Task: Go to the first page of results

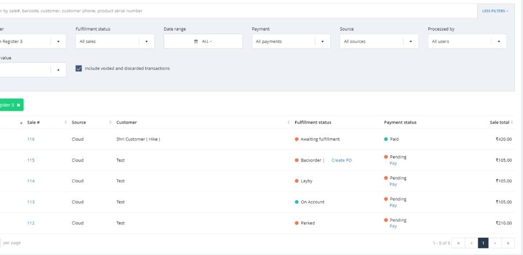Action: pos(459,243)
